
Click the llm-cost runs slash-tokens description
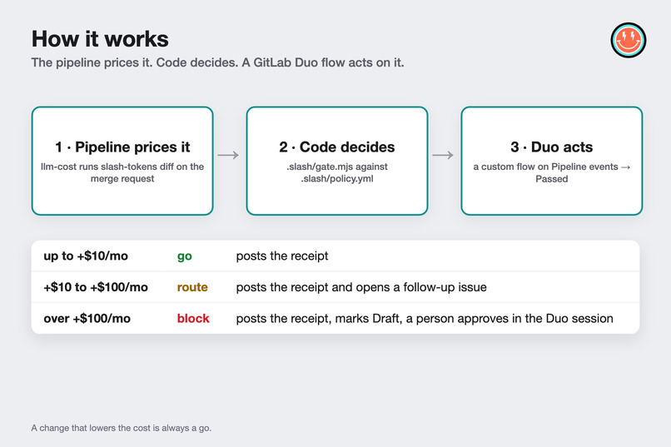click(x=122, y=172)
